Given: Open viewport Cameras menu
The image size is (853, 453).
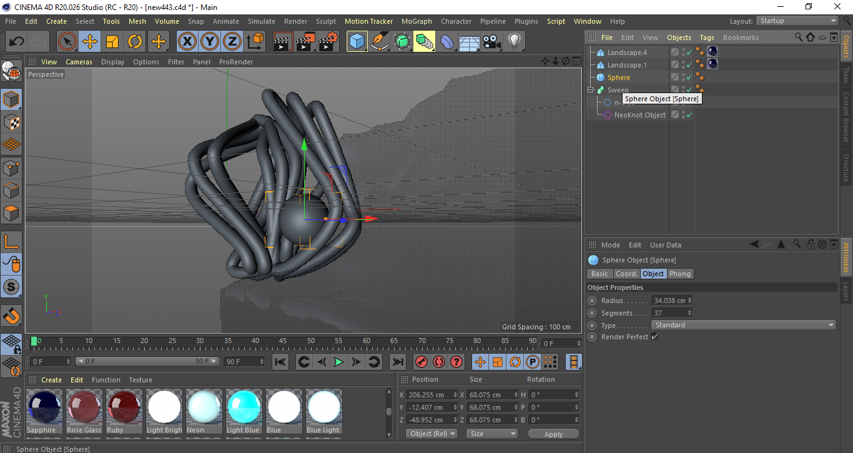Looking at the screenshot, I should coord(79,62).
